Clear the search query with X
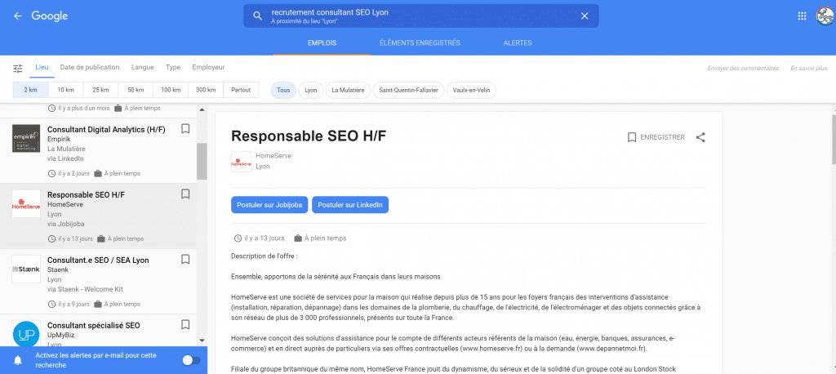 [585, 16]
